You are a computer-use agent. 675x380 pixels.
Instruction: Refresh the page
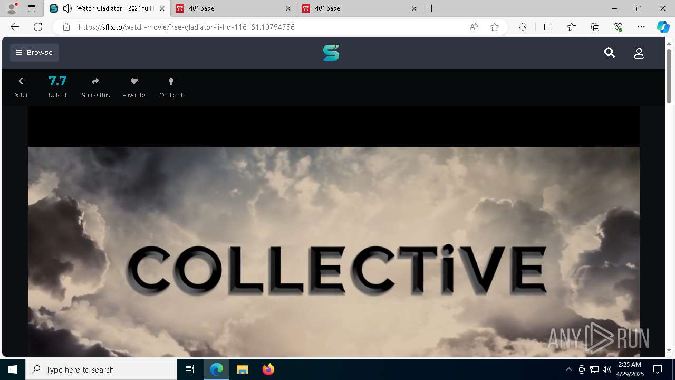(38, 27)
